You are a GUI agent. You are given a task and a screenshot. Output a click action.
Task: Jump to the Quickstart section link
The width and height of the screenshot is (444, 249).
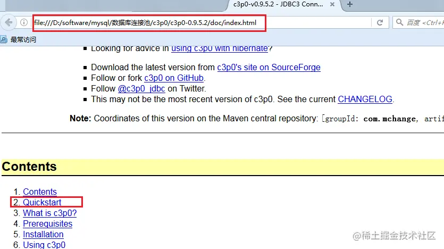pyautogui.click(x=42, y=202)
